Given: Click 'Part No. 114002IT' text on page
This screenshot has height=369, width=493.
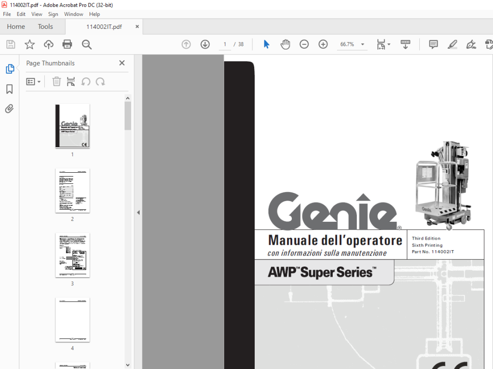Looking at the screenshot, I should (433, 252).
